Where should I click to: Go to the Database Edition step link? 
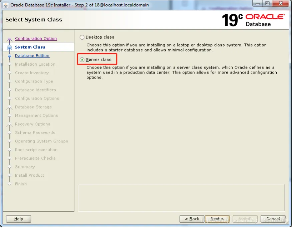(32, 56)
